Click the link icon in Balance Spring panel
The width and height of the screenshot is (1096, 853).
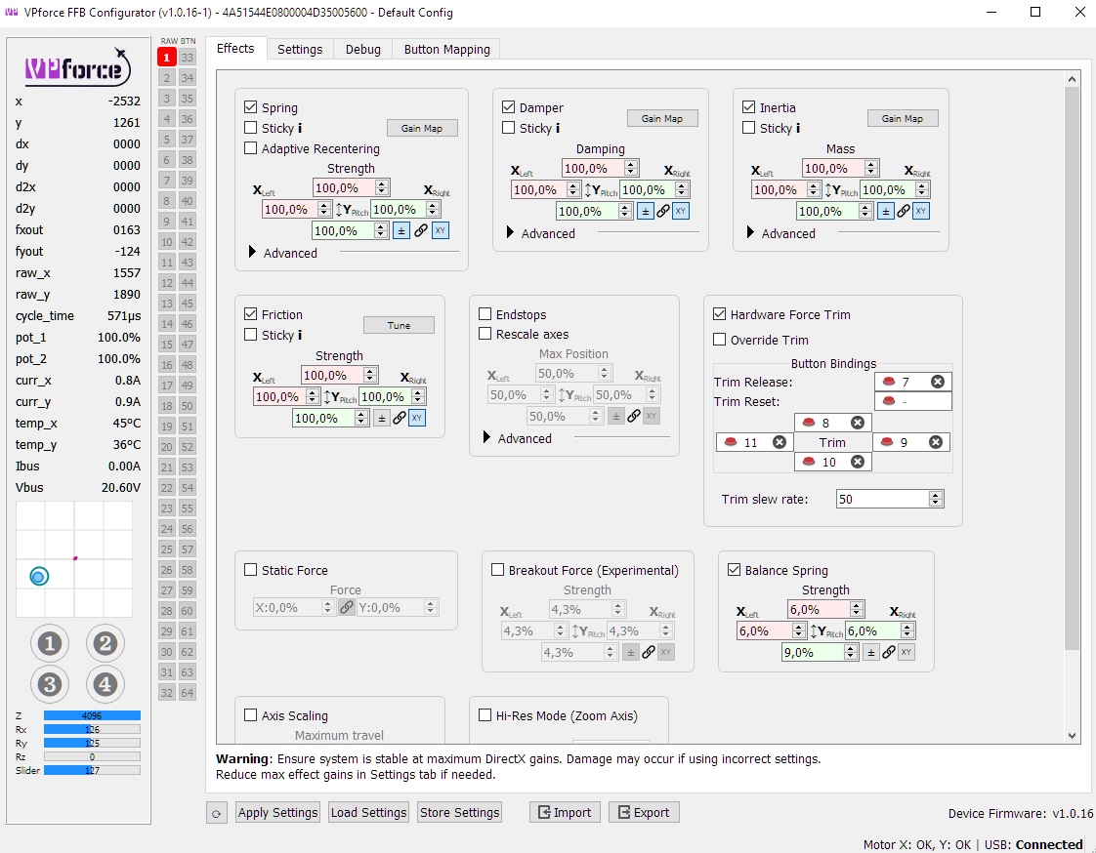[x=888, y=653]
